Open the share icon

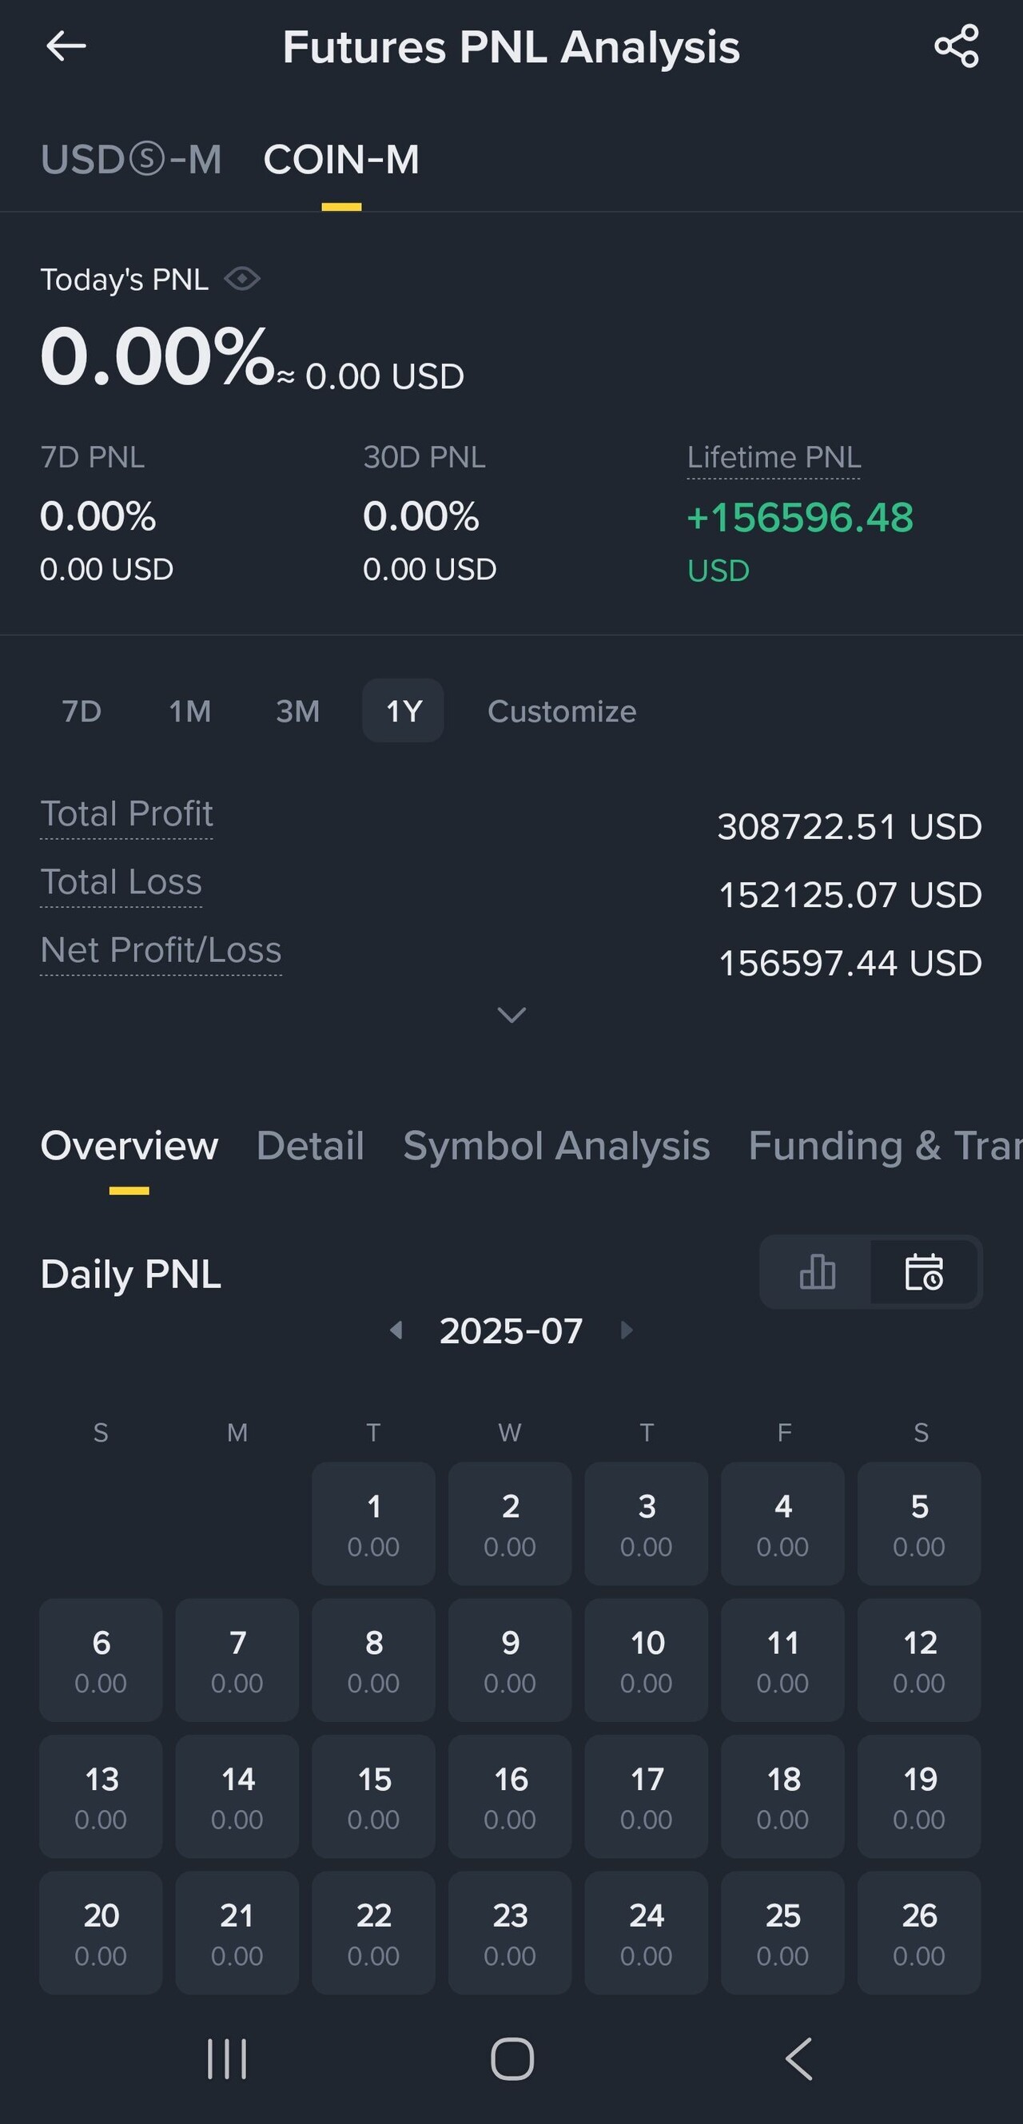(956, 46)
